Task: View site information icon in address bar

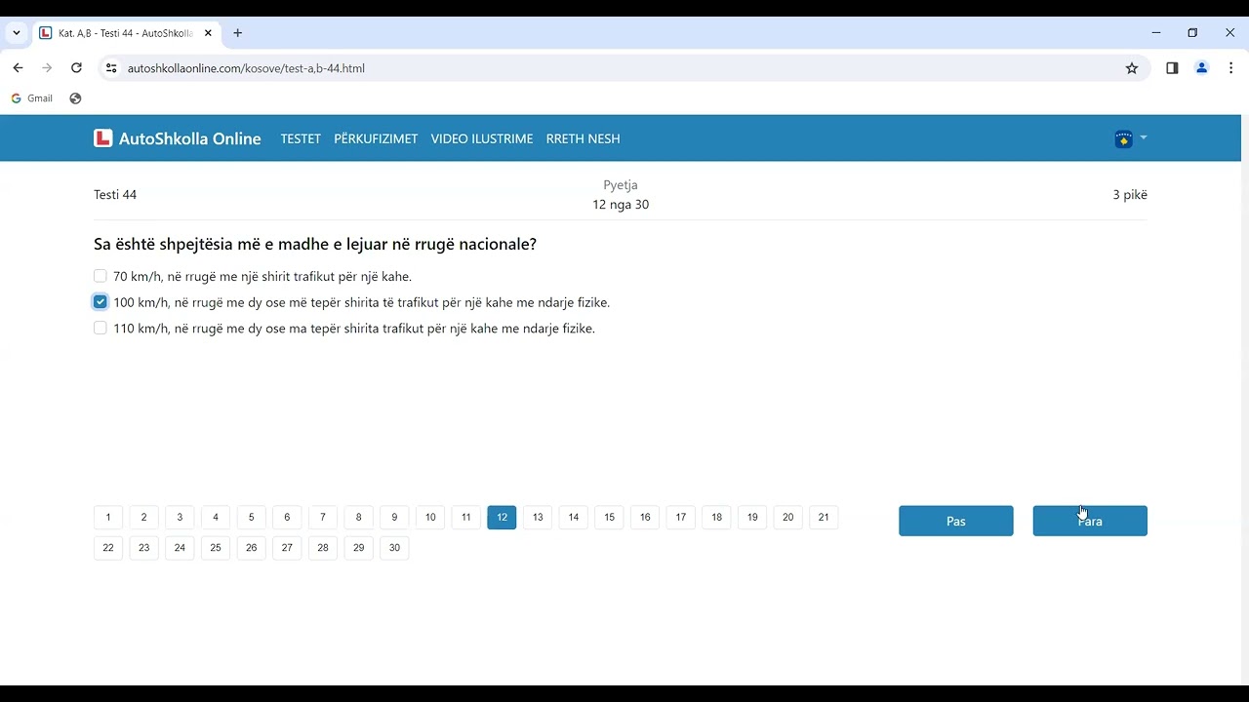Action: pyautogui.click(x=111, y=68)
